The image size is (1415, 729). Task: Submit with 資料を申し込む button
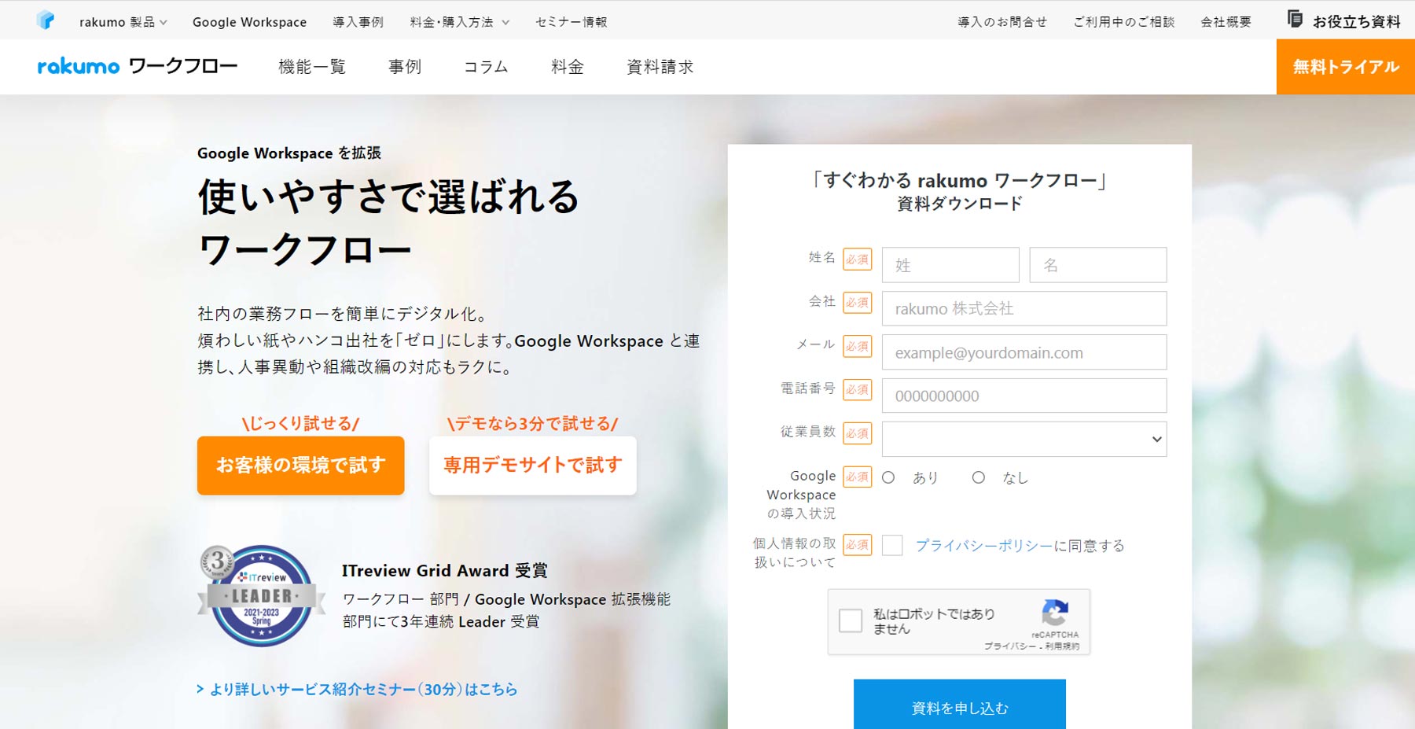tap(960, 705)
